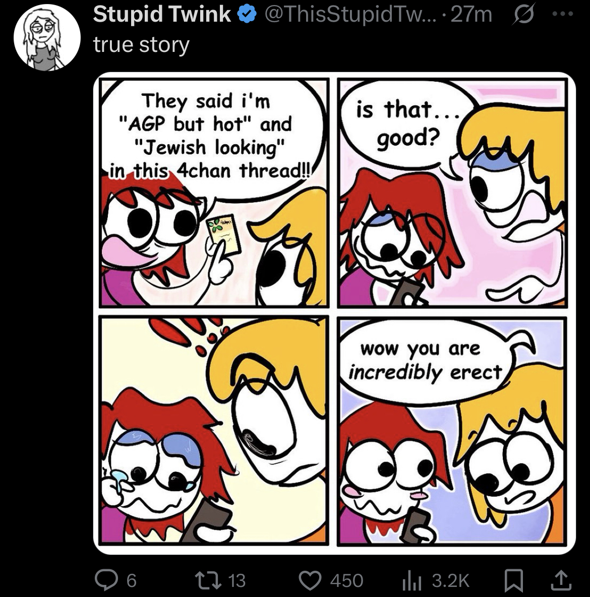Click the Grok slashed-circle icon
The image size is (590, 597).
(x=524, y=15)
